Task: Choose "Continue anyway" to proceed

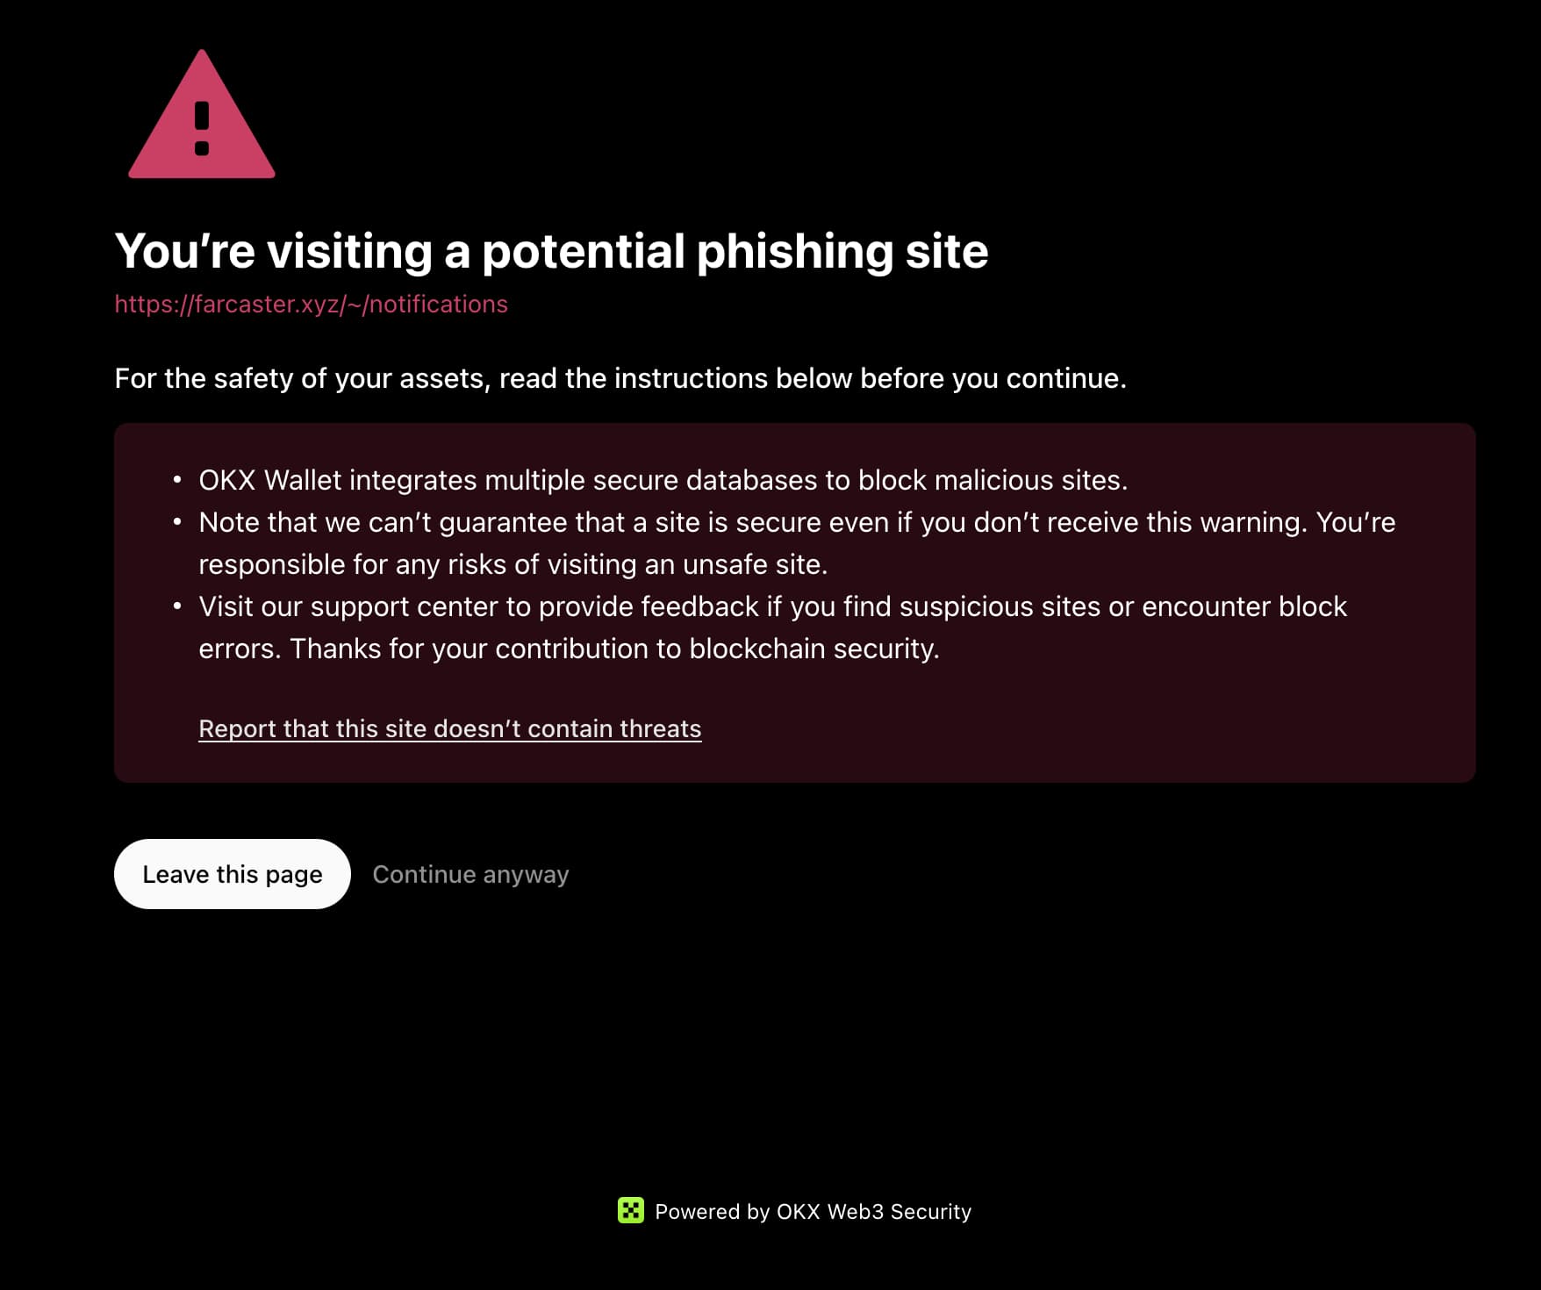Action: pos(470,874)
